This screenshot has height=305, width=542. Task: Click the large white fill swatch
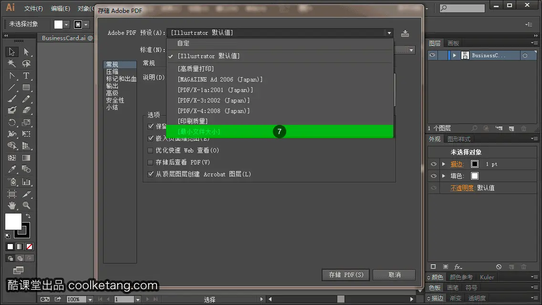tap(13, 222)
